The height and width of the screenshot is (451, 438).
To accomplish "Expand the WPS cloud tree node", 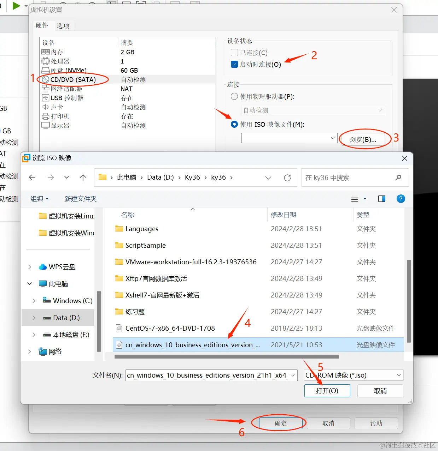I will 30,267.
